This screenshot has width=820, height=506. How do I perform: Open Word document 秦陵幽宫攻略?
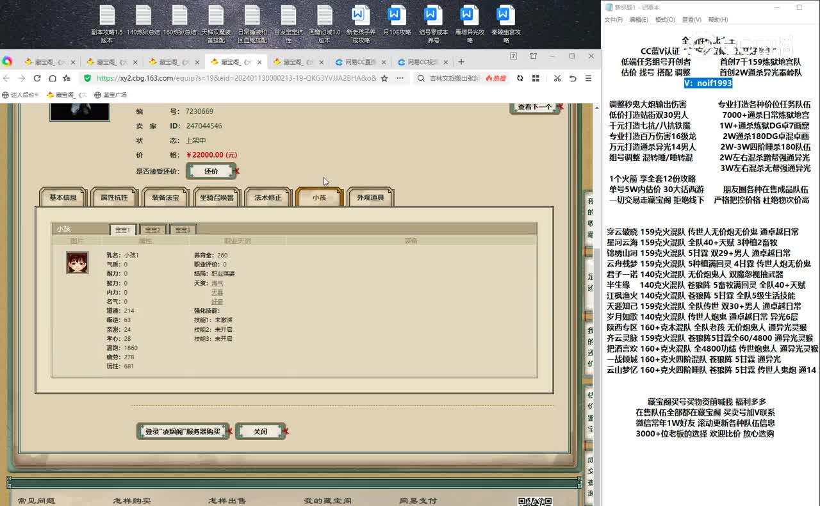(x=506, y=24)
